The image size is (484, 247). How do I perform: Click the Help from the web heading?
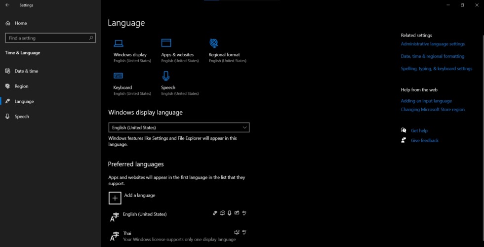pos(419,90)
